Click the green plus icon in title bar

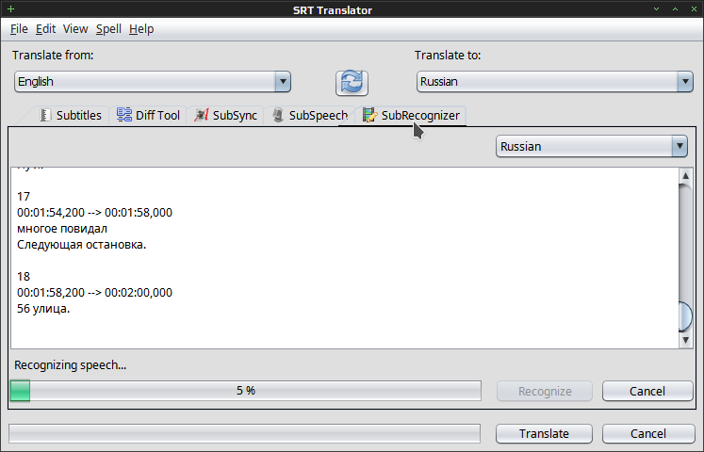coord(10,9)
